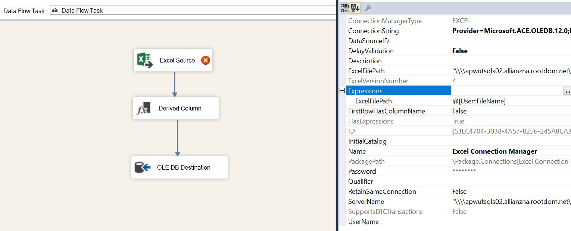Screen dimensions: 571x231
Task: Click the path connecting Excel Source to Derived Column
Action: 174,84
